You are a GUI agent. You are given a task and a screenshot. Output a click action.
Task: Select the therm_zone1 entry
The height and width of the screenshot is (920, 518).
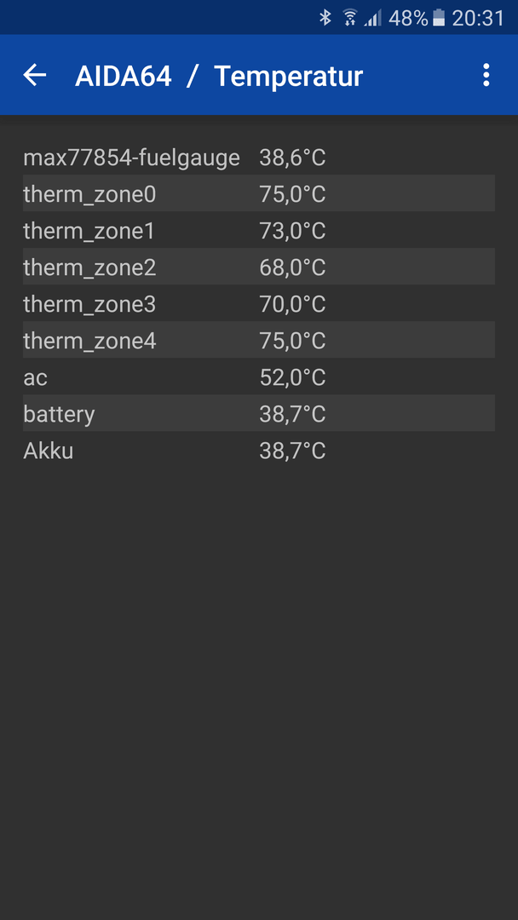pyautogui.click(x=259, y=231)
